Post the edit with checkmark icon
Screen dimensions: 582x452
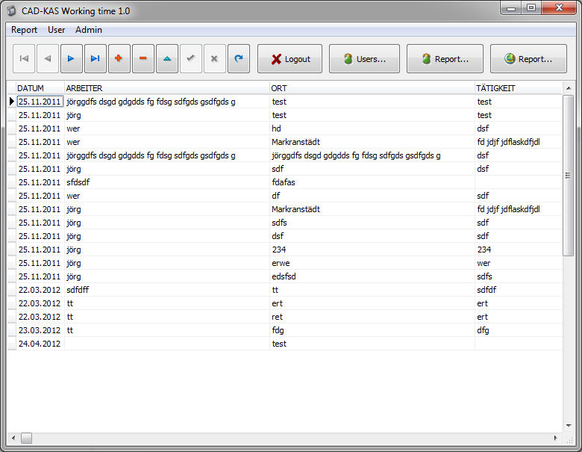coord(191,58)
